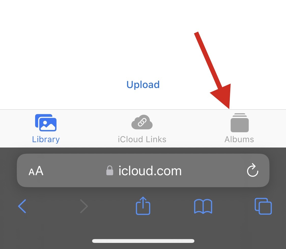Focus the Safari address bar field
286x249 pixels.
tap(143, 170)
